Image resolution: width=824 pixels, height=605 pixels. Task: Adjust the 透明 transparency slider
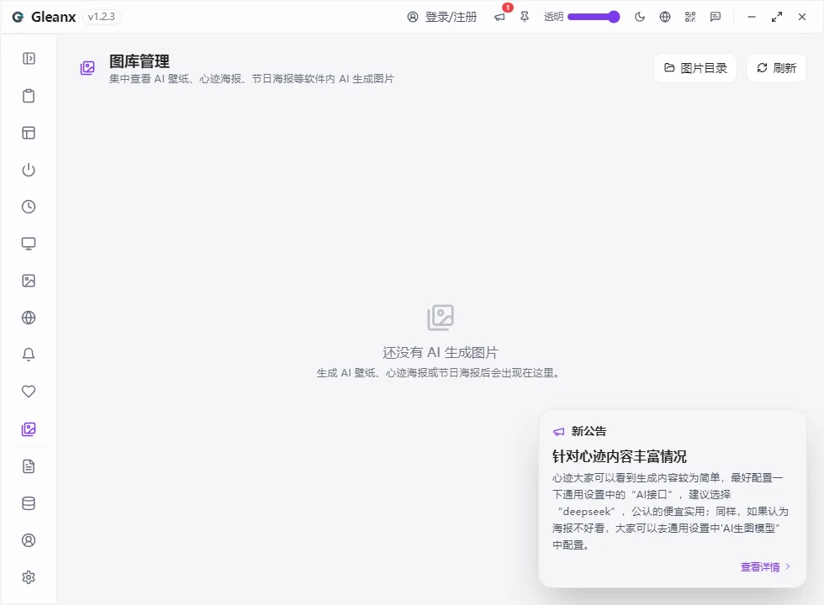594,17
